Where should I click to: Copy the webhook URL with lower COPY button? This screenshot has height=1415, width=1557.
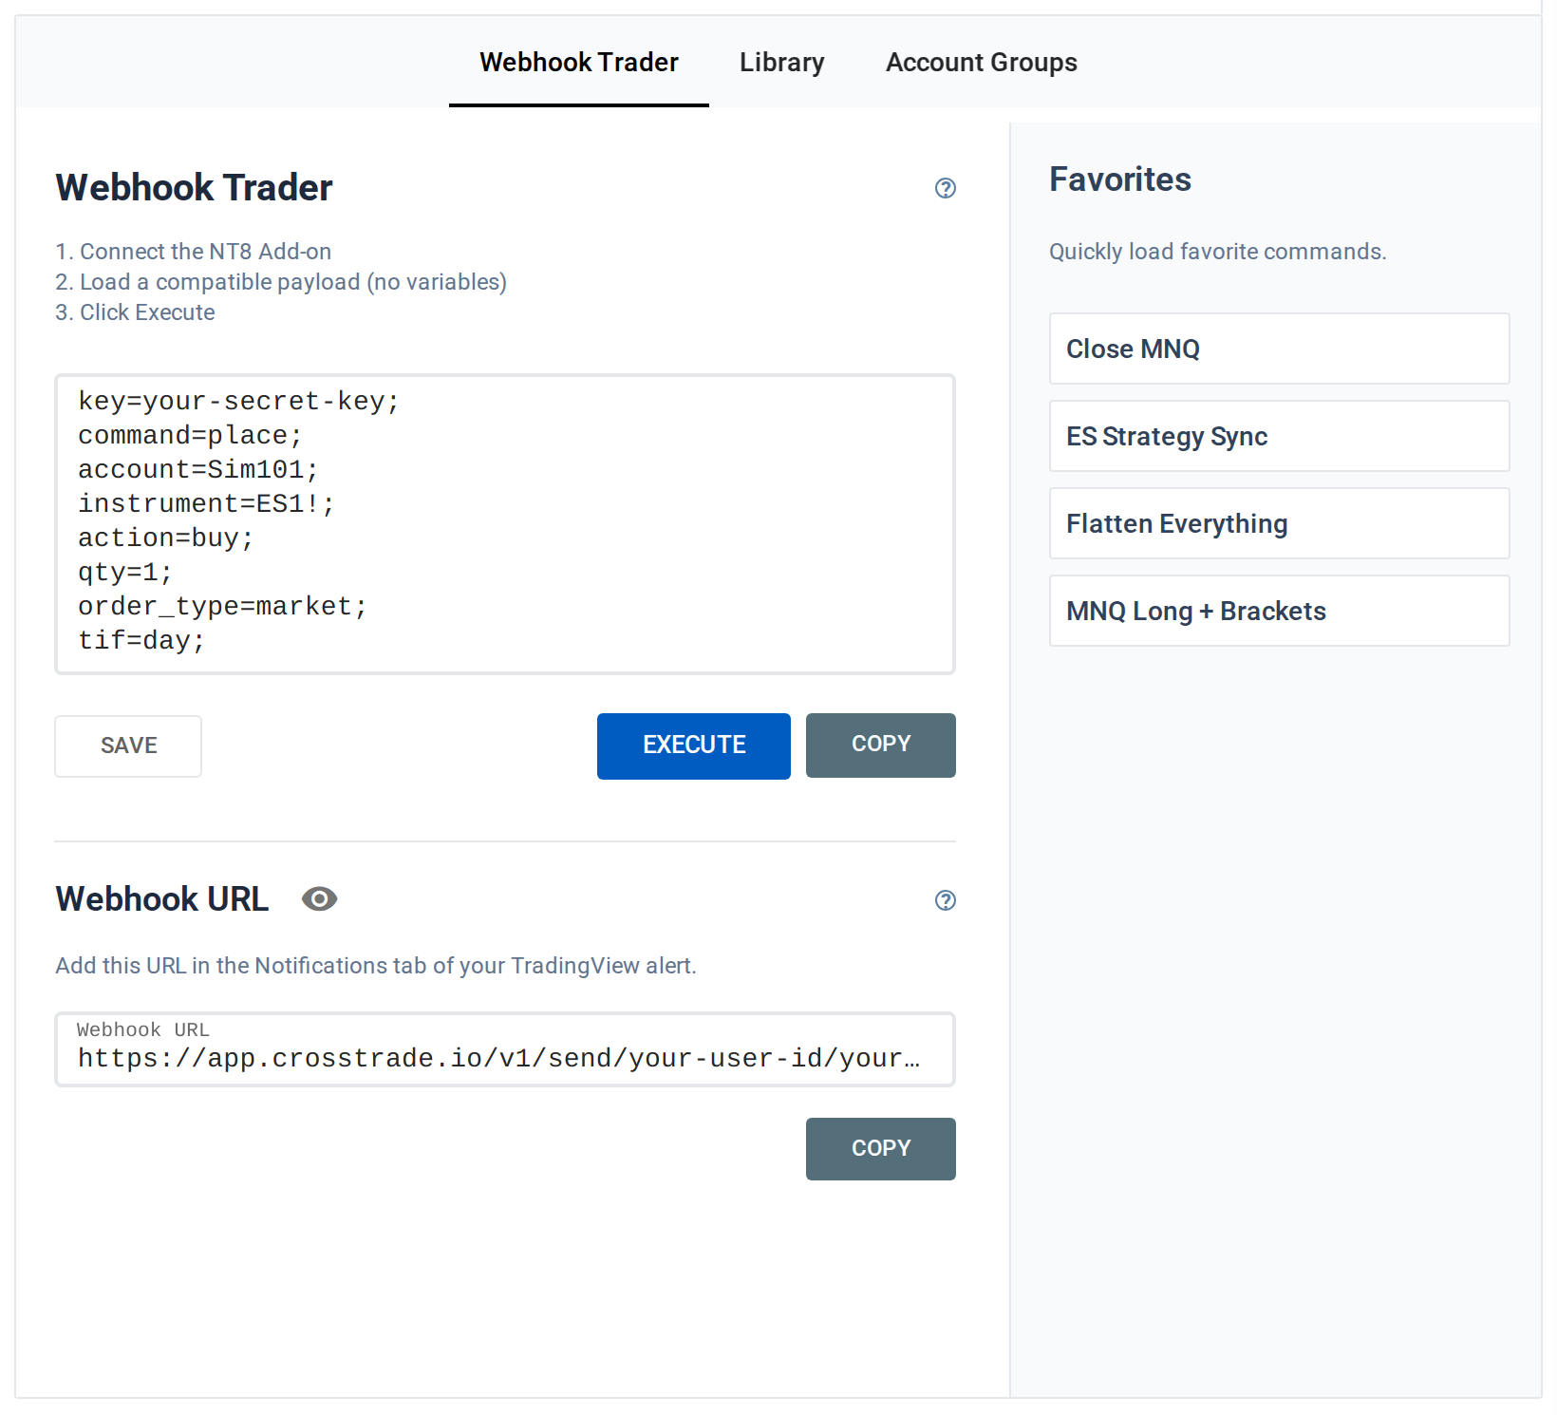pyautogui.click(x=881, y=1149)
